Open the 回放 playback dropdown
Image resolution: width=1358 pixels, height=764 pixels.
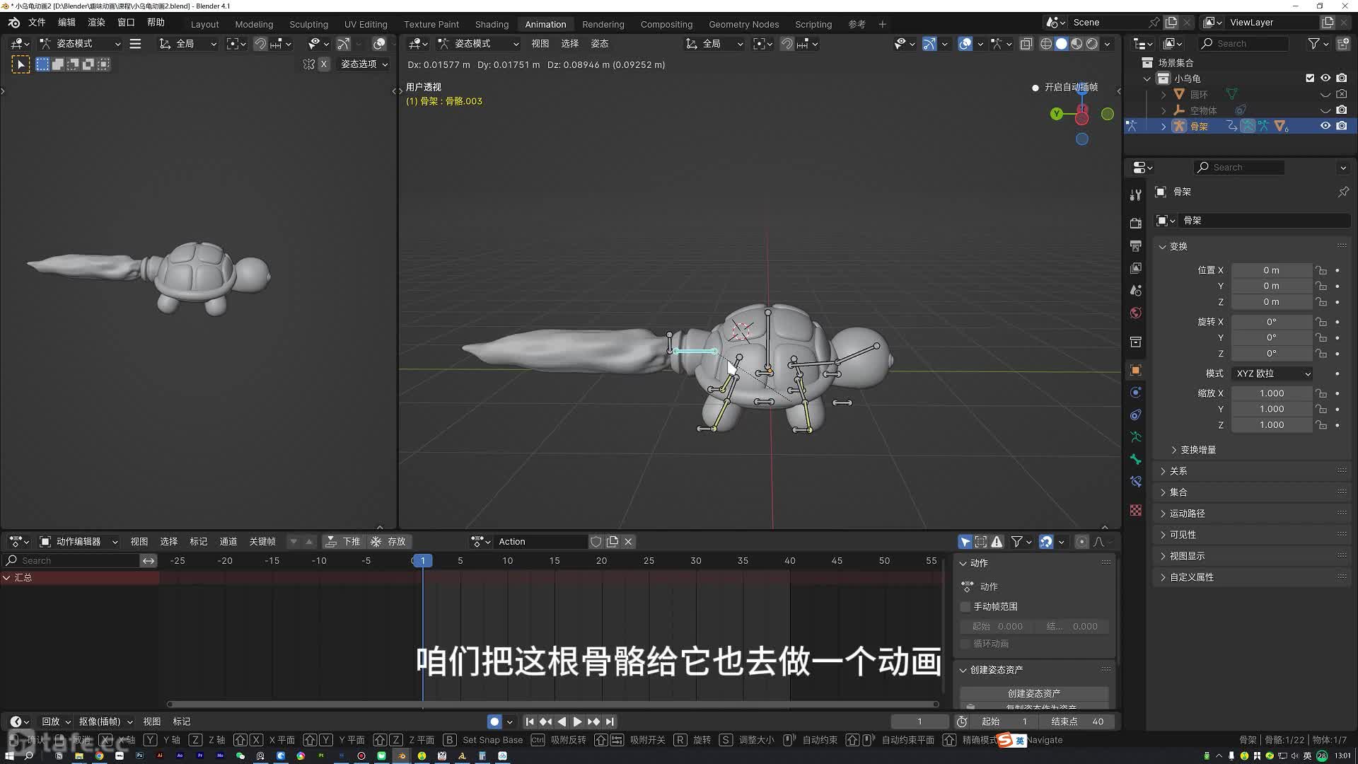(x=56, y=722)
